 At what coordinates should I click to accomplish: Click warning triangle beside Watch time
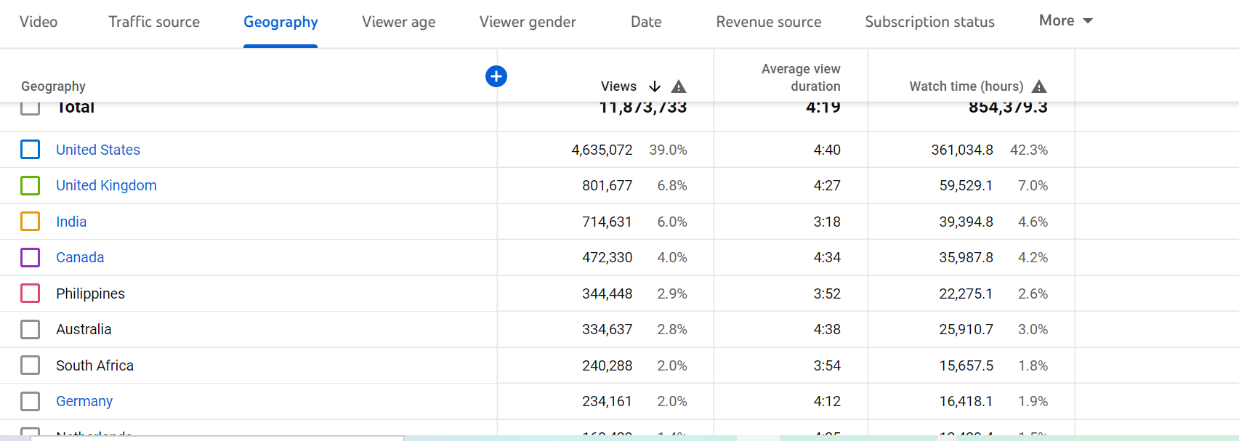[1039, 86]
